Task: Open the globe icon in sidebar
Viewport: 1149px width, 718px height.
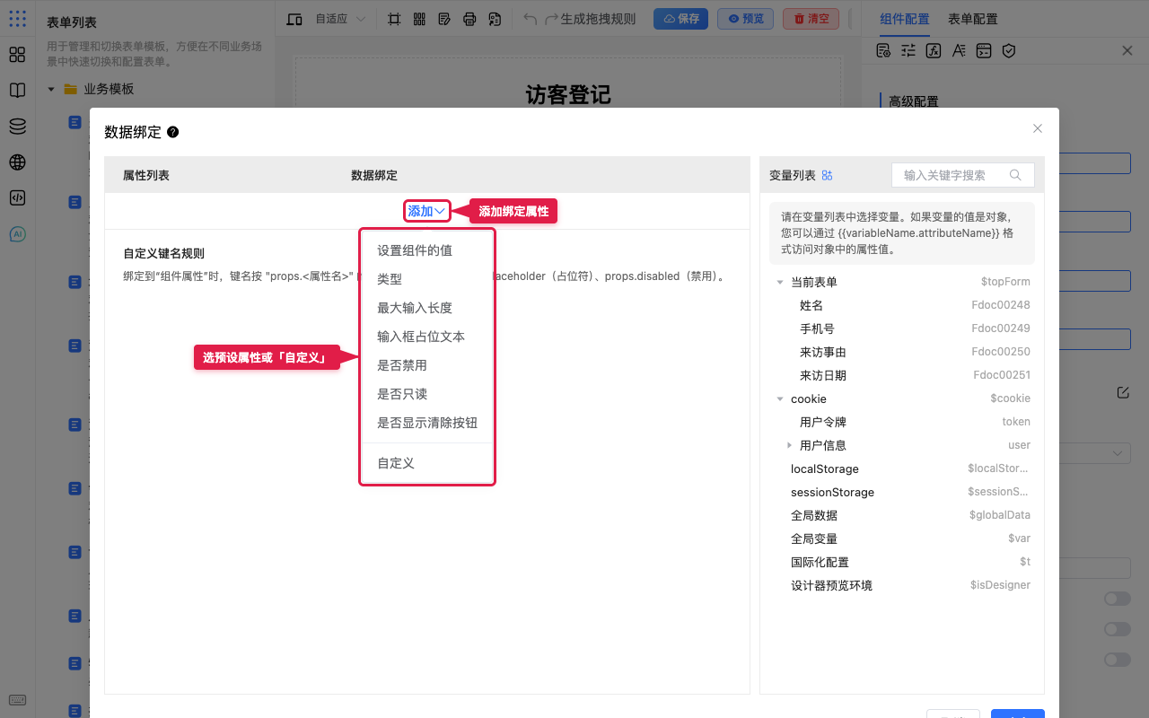Action: click(17, 162)
